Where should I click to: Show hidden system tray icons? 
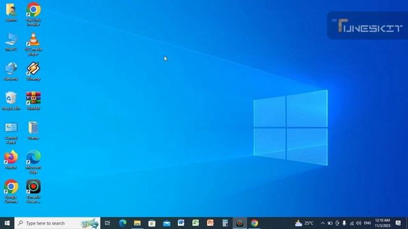[x=323, y=223]
